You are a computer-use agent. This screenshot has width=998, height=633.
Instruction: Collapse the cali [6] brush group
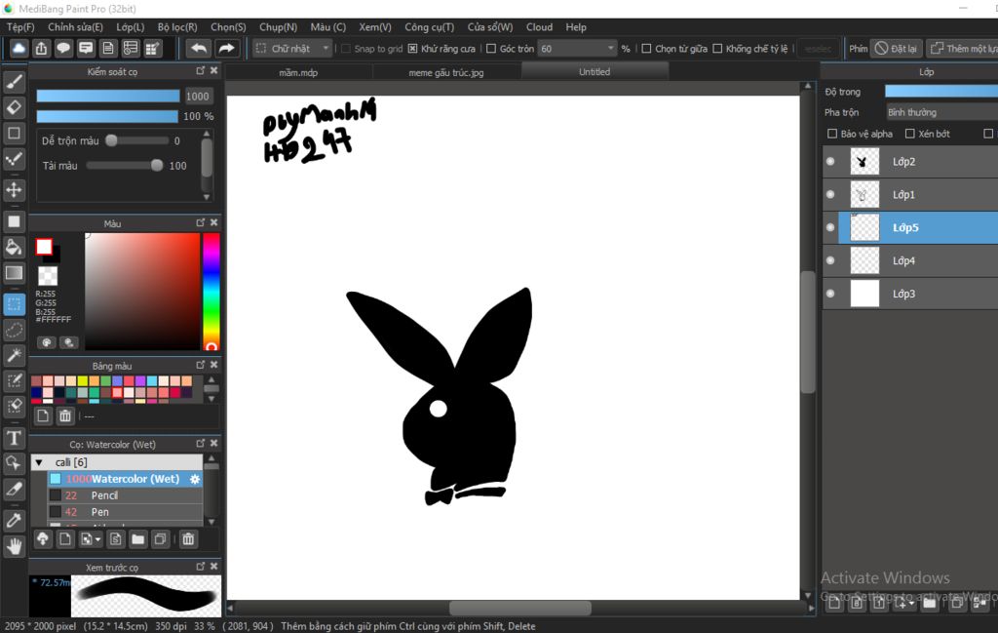tap(39, 462)
